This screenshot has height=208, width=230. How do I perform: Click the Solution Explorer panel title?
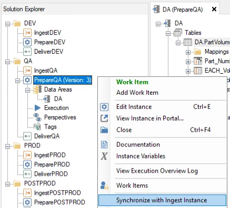(24, 9)
